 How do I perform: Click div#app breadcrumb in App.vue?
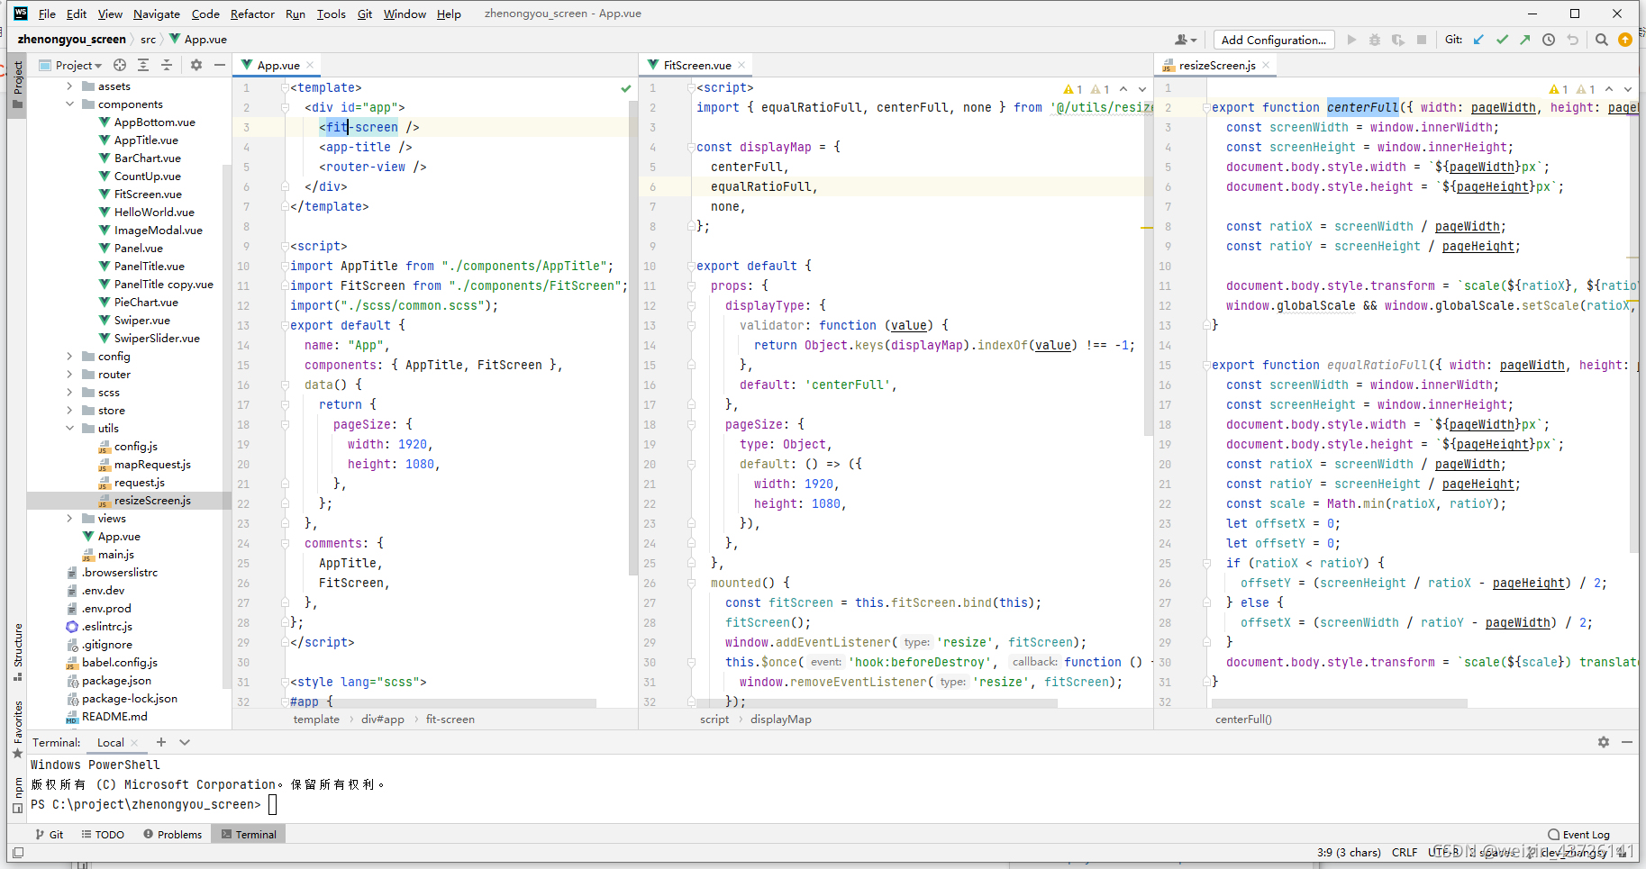(383, 720)
